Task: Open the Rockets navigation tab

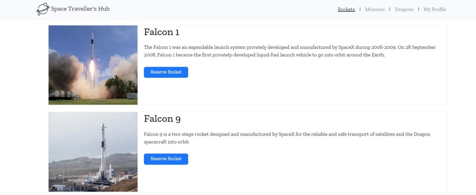Action: 346,9
